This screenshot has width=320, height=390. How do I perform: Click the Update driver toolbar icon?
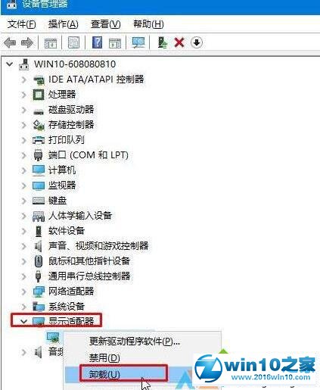pyautogui.click(x=163, y=42)
